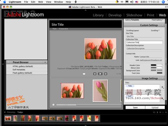Click the Collection Description field

(x=144, y=49)
